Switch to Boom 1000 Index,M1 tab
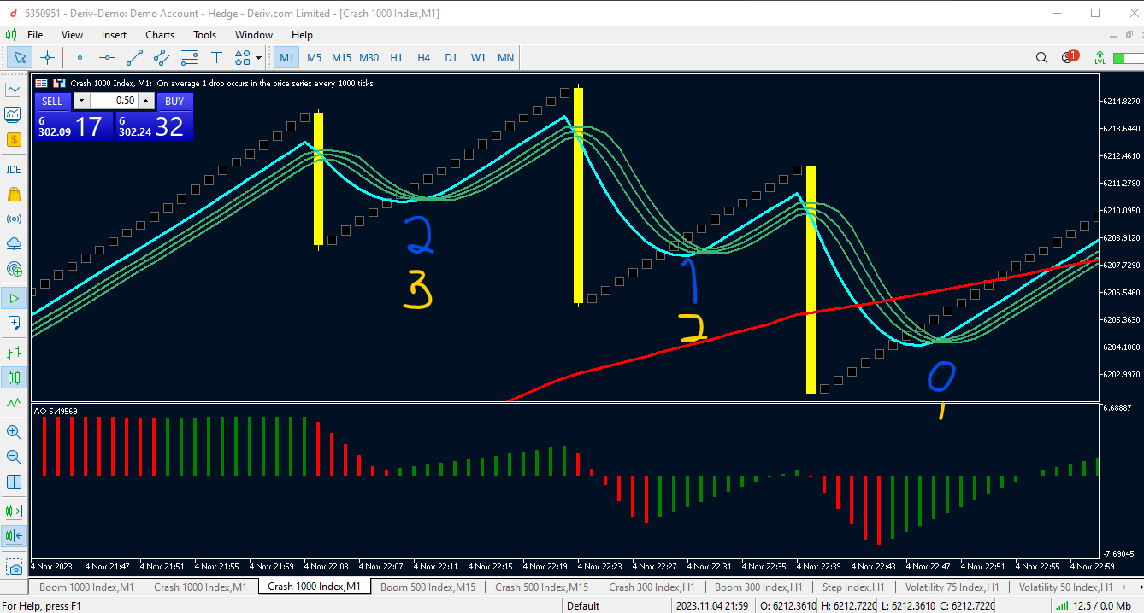Image resolution: width=1144 pixels, height=613 pixels. [86, 587]
